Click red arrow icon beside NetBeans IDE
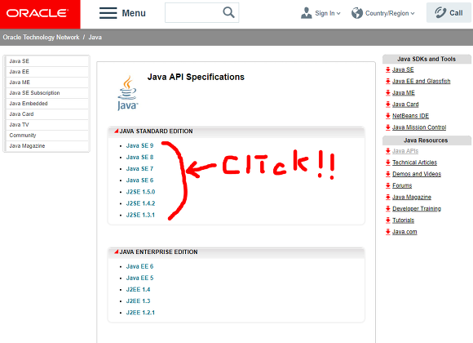 tap(388, 116)
